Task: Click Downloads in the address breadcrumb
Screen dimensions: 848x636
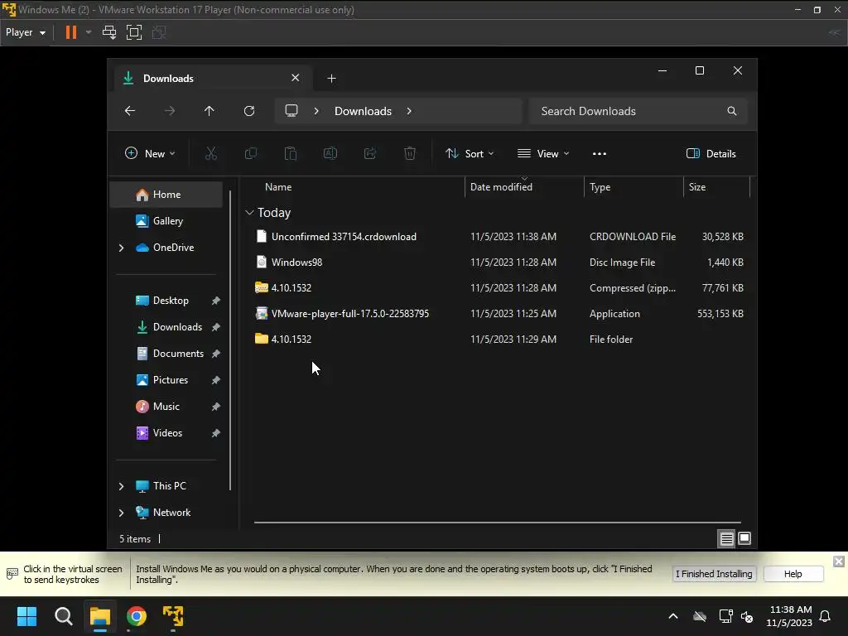Action: (x=363, y=111)
